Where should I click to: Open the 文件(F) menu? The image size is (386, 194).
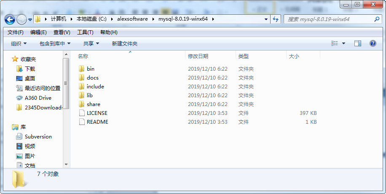click(16, 32)
